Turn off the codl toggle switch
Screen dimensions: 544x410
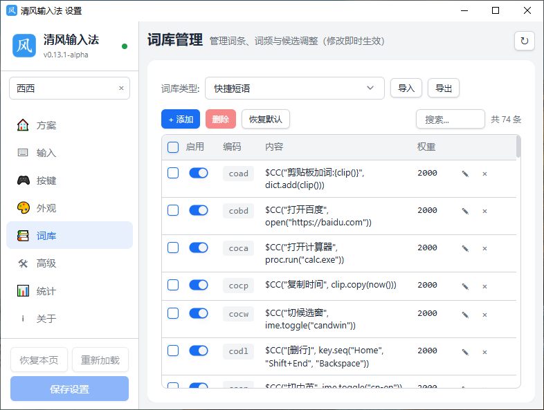point(199,351)
